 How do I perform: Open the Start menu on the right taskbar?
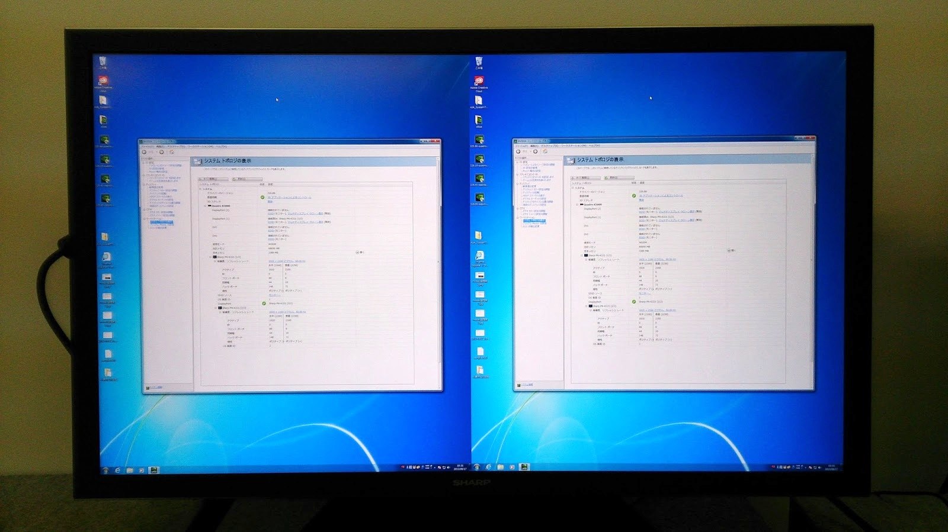[x=477, y=467]
